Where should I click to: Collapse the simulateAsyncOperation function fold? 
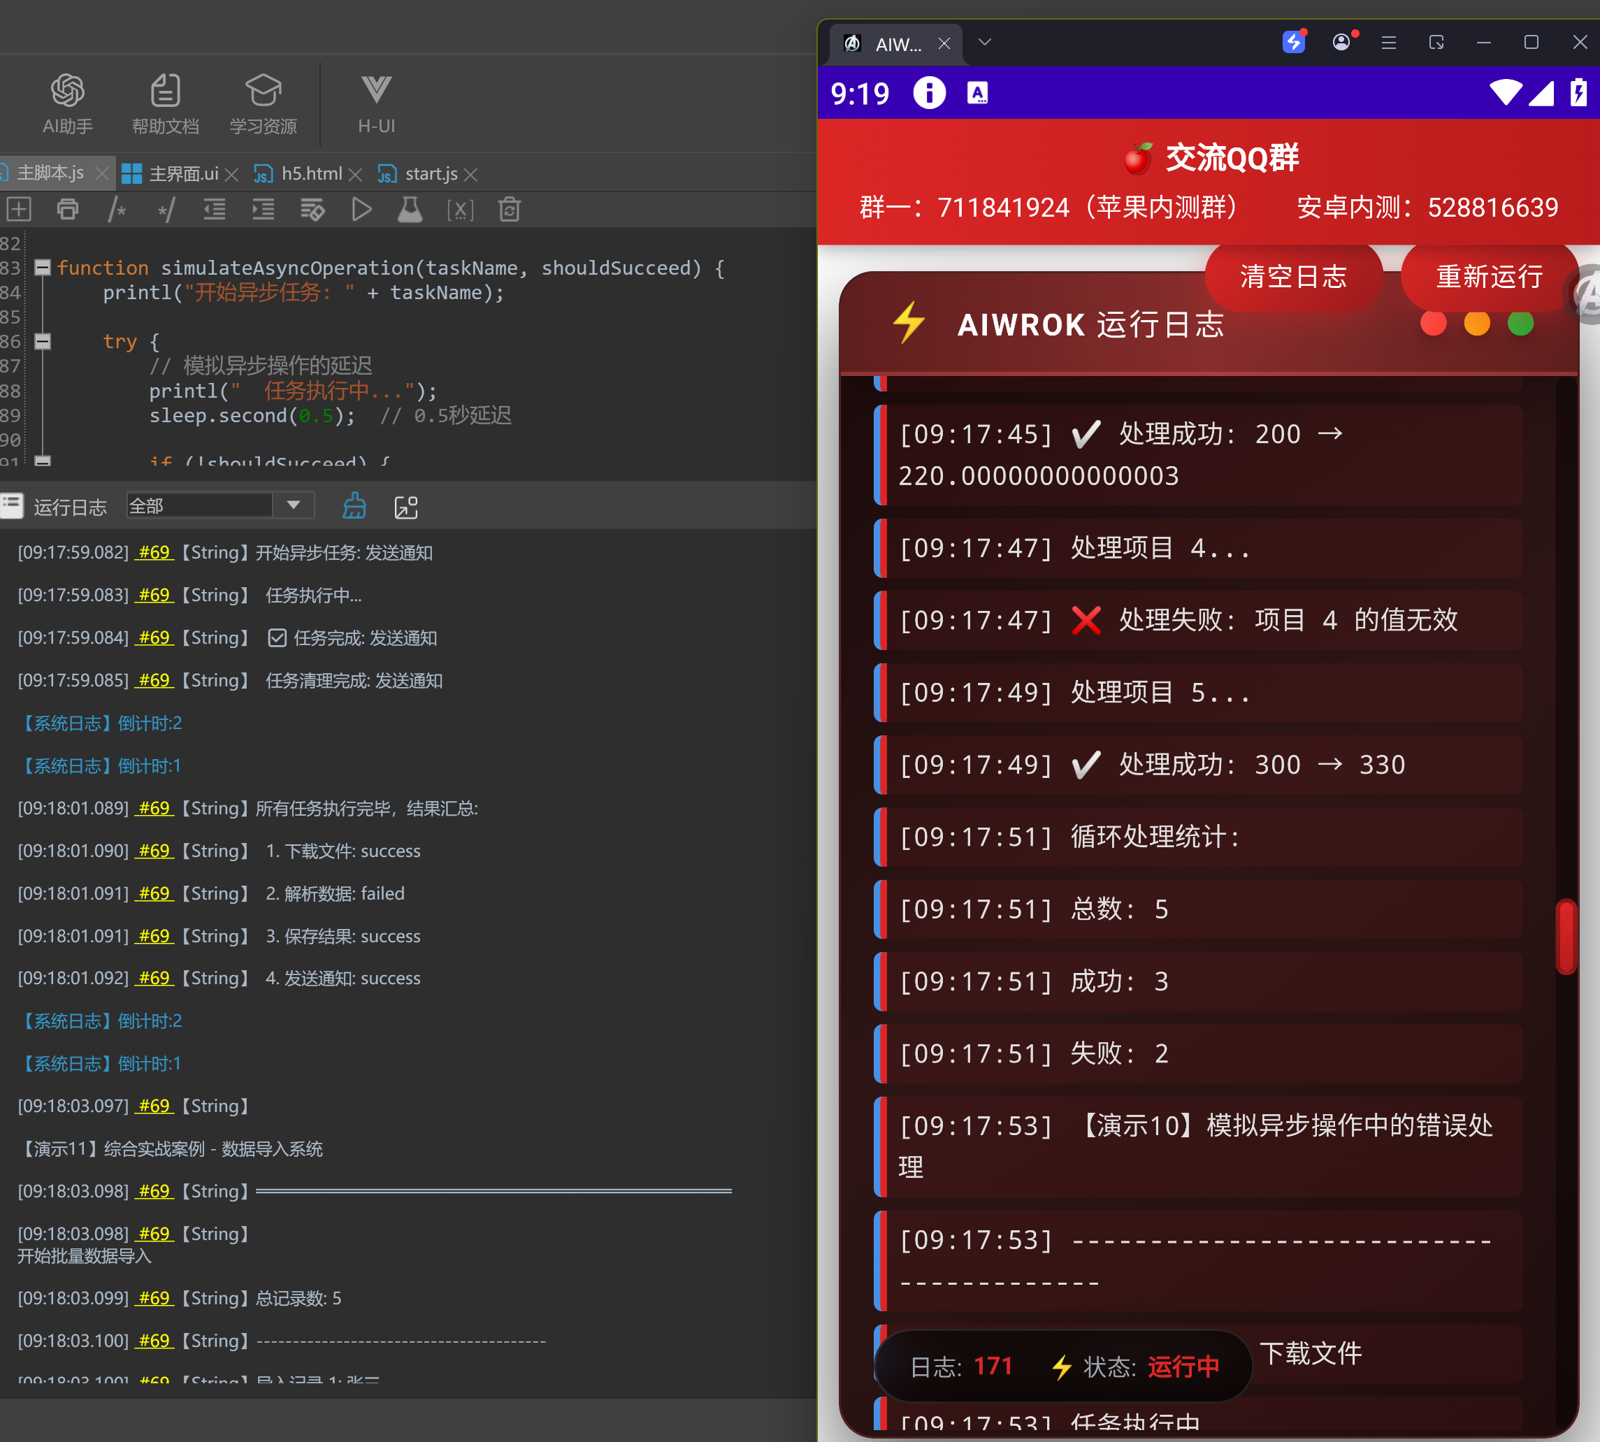pos(43,268)
